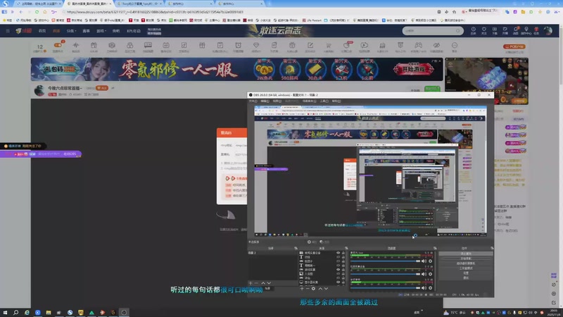Open the Douyu hamburger menu icon

click(8, 31)
